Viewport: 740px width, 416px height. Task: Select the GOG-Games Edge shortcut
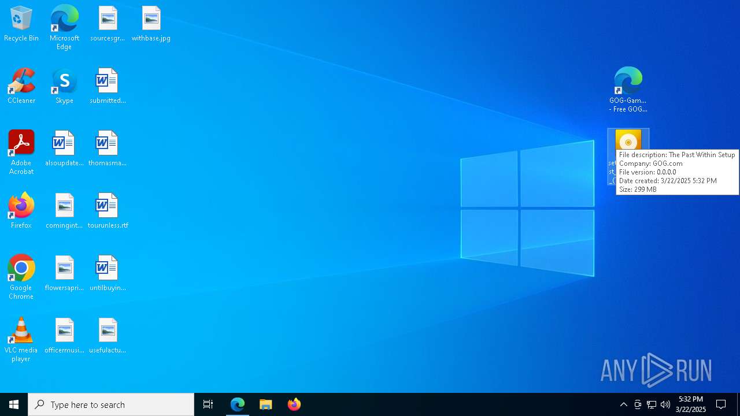pyautogui.click(x=628, y=90)
